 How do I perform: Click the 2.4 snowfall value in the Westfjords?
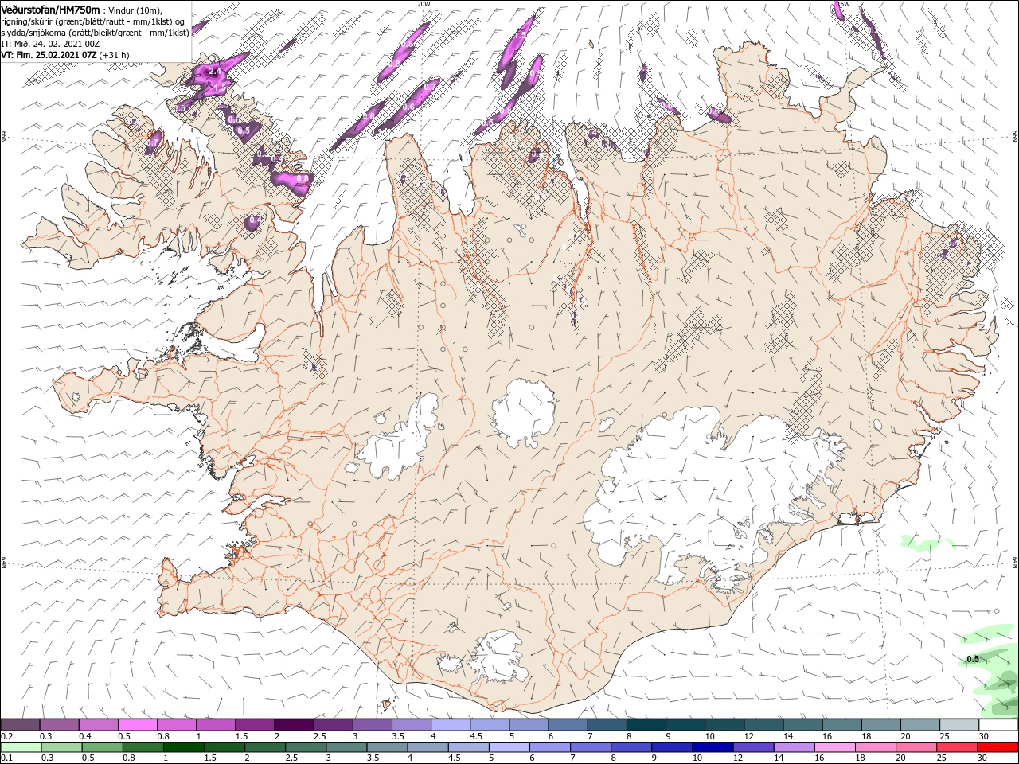[x=214, y=72]
